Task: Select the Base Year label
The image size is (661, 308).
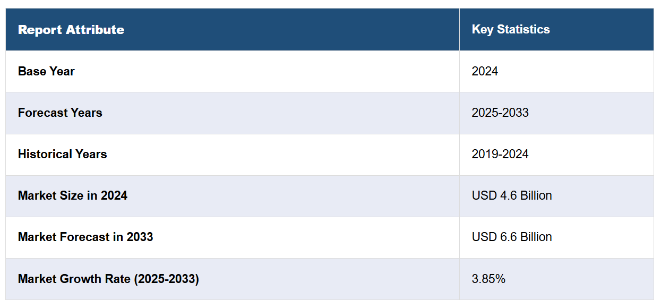Action: 46,71
